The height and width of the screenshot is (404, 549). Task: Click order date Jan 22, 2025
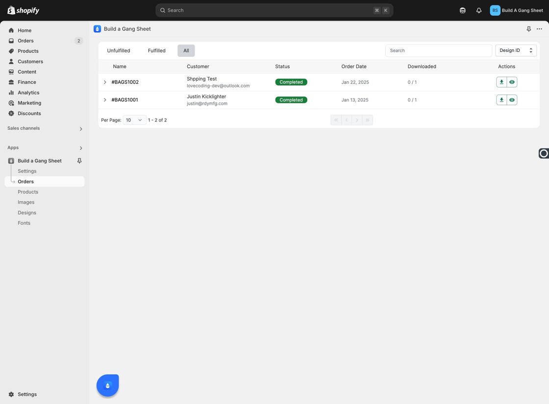(x=355, y=82)
